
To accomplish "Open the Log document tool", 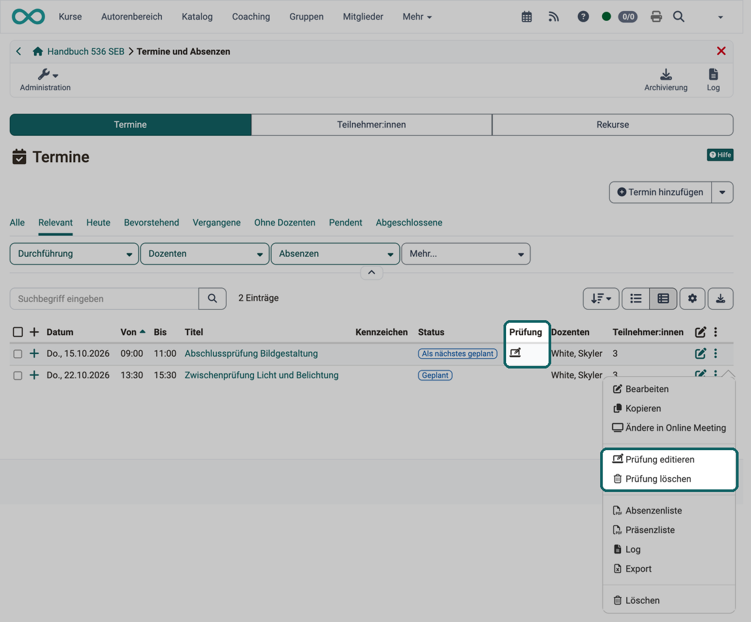I will click(713, 80).
